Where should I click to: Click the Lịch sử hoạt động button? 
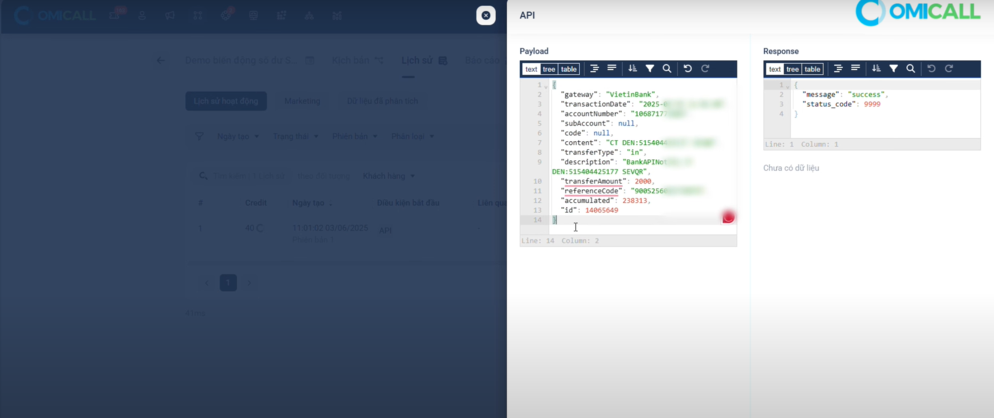pos(226,101)
